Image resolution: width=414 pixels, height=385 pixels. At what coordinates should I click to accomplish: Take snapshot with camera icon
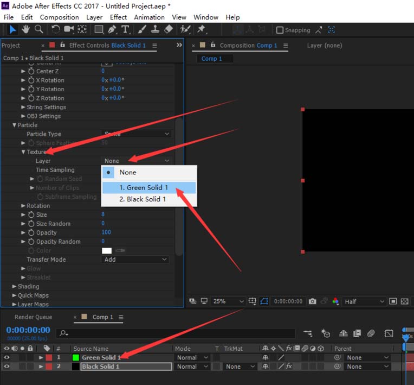(313, 301)
